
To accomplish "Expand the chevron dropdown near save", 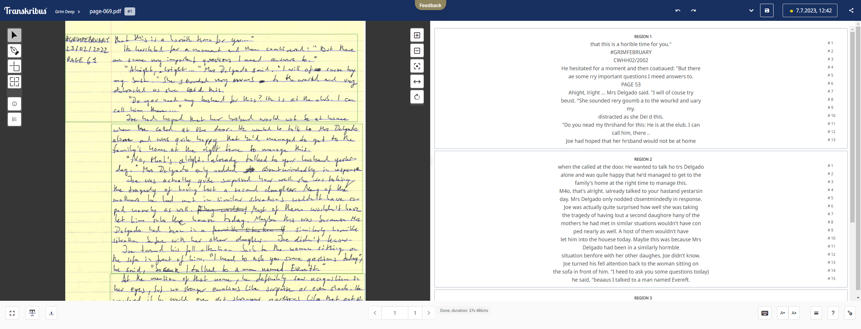I will (751, 10).
